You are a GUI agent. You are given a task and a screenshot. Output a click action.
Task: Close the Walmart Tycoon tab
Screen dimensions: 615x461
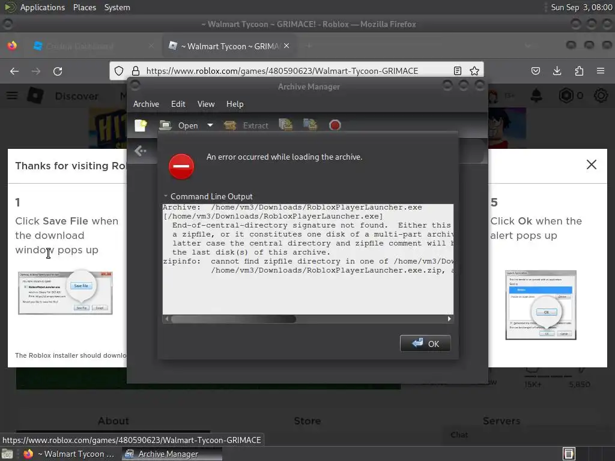coord(286,46)
